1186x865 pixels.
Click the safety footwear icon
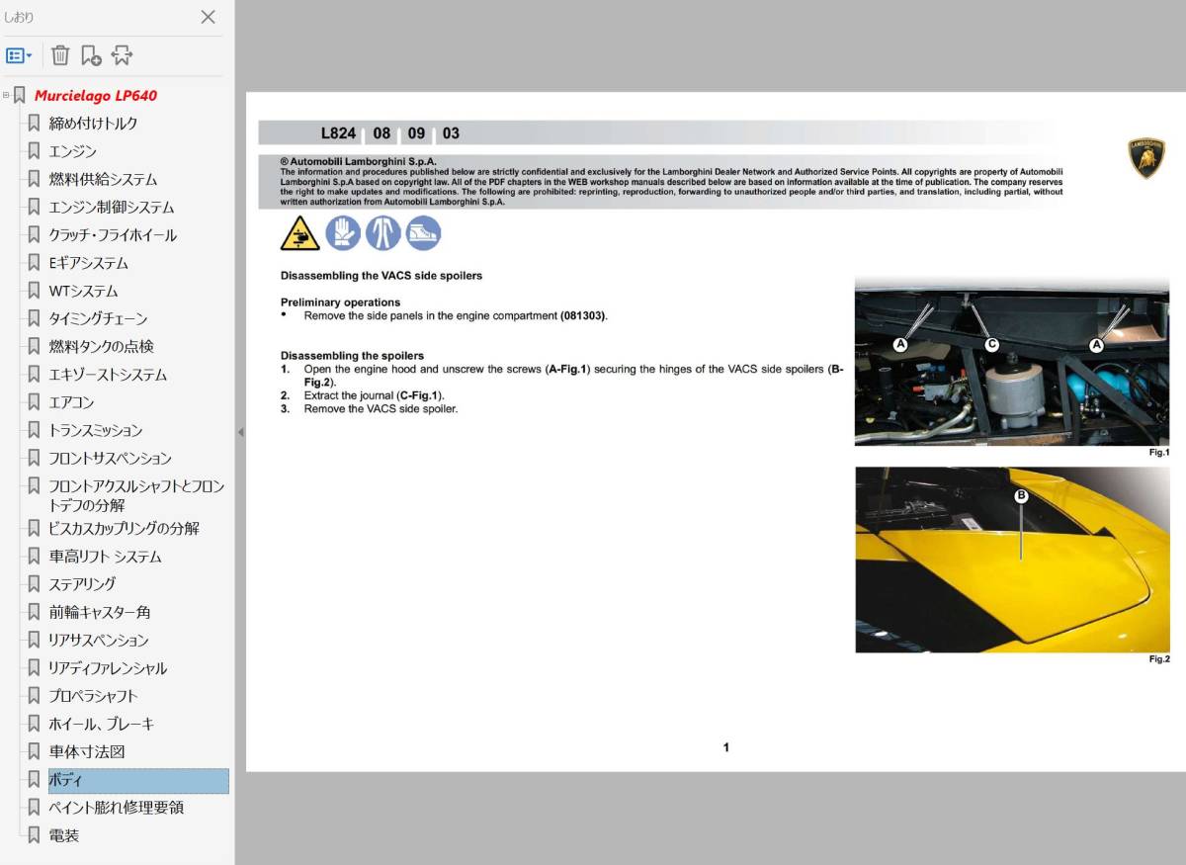[423, 233]
